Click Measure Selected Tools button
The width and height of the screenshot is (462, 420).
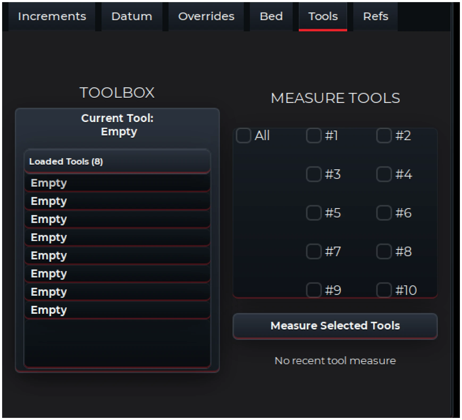click(x=335, y=326)
